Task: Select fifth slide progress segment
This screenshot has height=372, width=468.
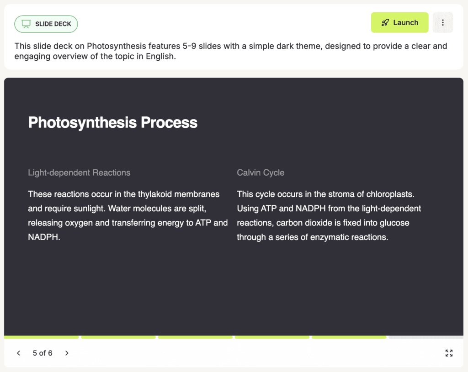Action: click(x=349, y=337)
